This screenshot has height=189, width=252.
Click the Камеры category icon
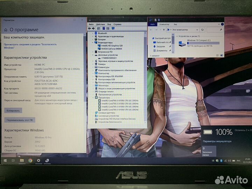tap(96, 64)
